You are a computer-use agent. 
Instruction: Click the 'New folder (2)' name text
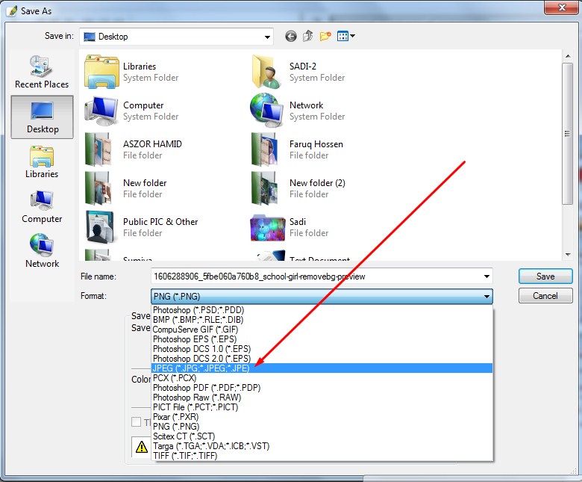[x=317, y=183]
